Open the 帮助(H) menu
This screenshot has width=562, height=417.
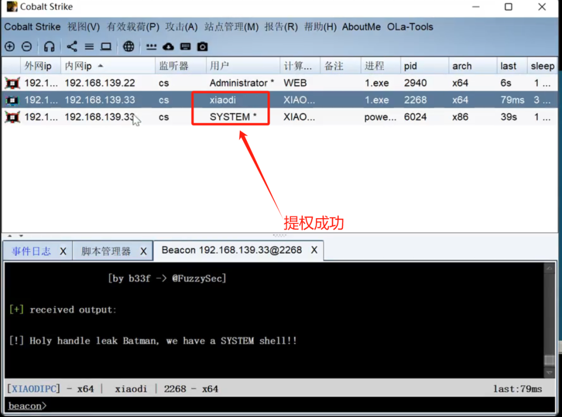pyautogui.click(x=320, y=27)
